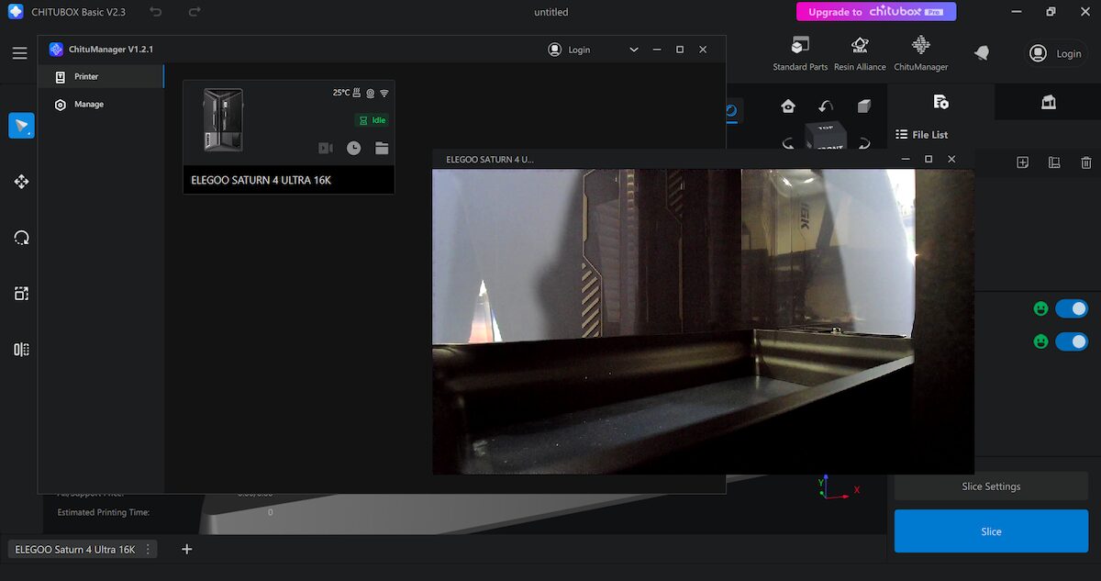
Task: Click the upper green smiley icon
Action: 1040,308
